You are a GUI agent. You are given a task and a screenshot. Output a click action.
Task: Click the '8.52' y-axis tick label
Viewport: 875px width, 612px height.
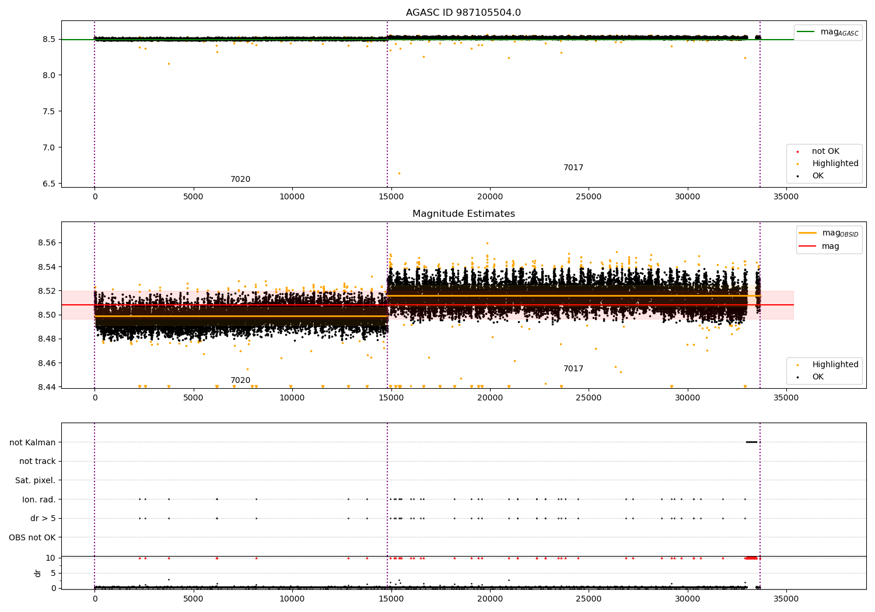click(x=47, y=291)
